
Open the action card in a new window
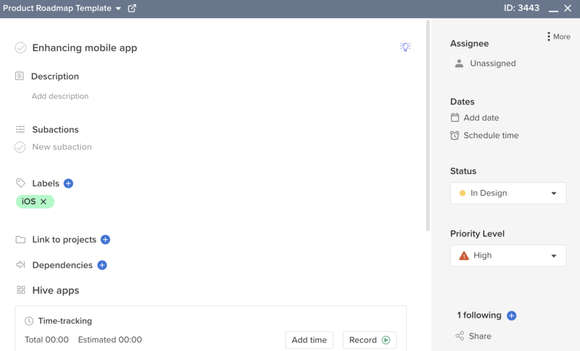click(x=132, y=8)
